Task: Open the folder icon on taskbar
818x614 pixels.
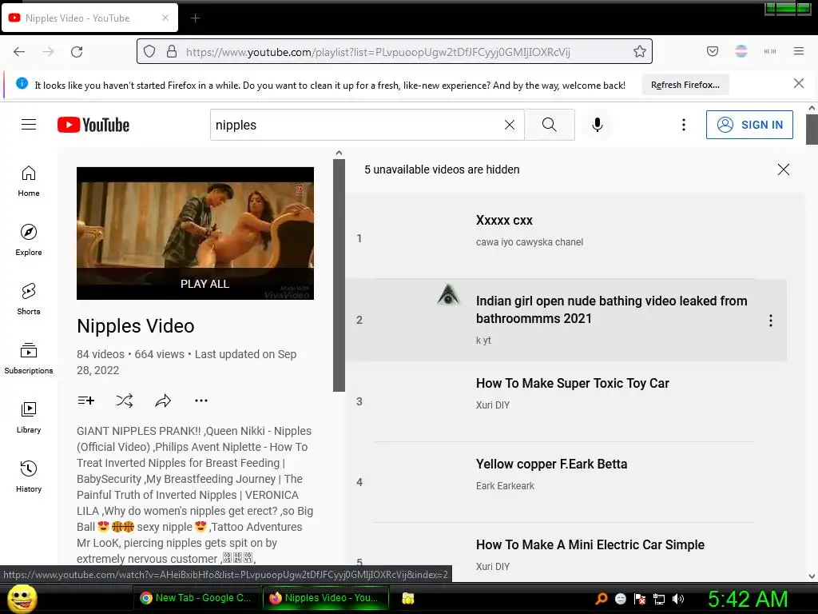Action: tap(408, 598)
